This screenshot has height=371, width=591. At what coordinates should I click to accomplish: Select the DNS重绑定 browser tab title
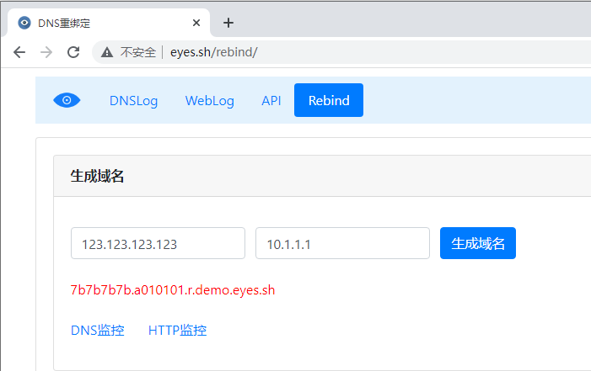pyautogui.click(x=64, y=24)
